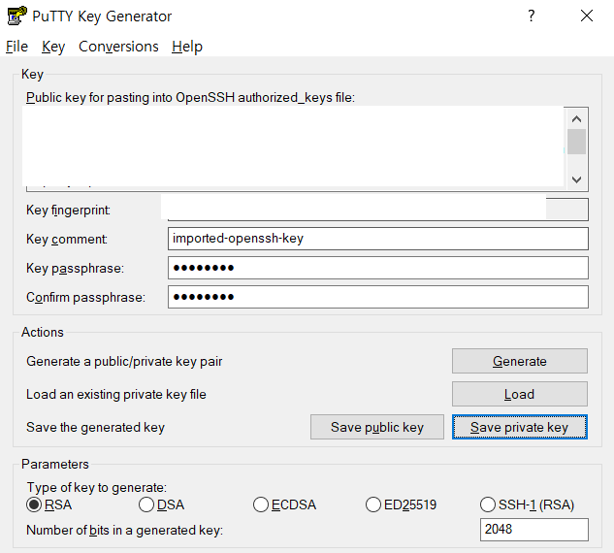Click 'Load an existing private key file' text
Image resolution: width=614 pixels, height=553 pixels.
(x=115, y=394)
